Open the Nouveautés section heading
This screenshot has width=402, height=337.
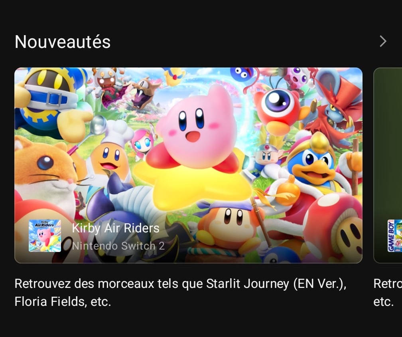pos(63,42)
